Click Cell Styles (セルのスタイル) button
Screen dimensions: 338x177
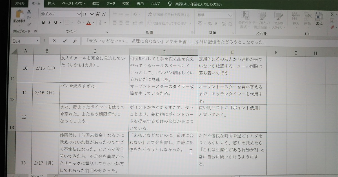(x=279, y=20)
